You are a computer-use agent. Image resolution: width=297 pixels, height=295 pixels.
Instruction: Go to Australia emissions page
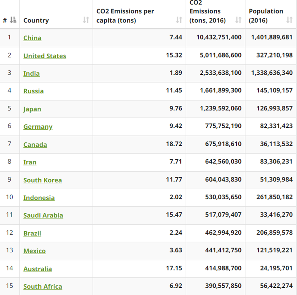click(38, 269)
